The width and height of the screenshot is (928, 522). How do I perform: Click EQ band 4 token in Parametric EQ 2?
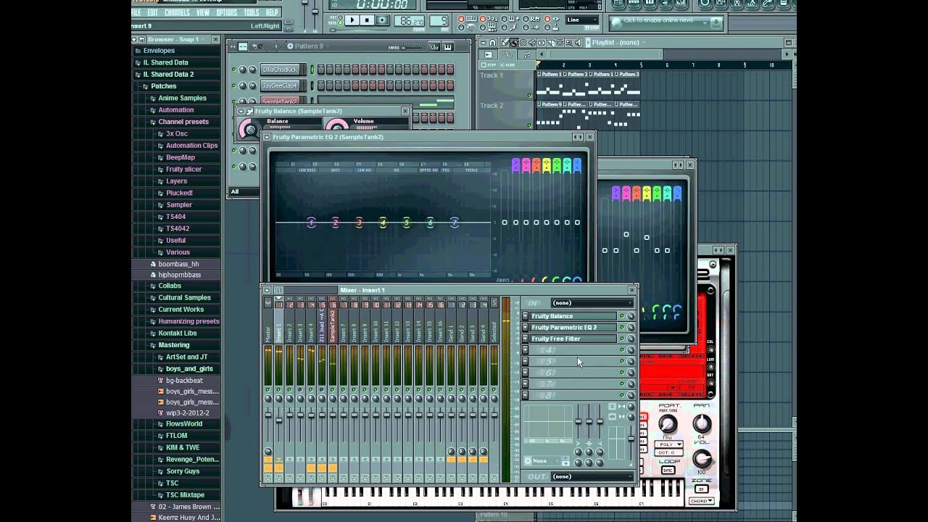pos(383,223)
